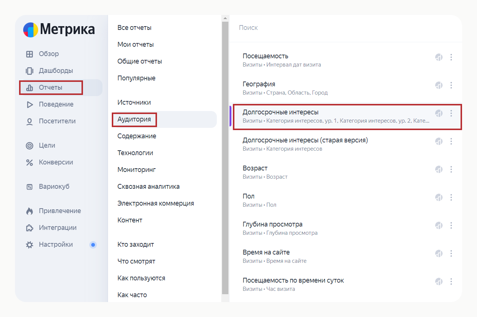Open the Глубина просмотра report
477x317 pixels.
(273, 224)
